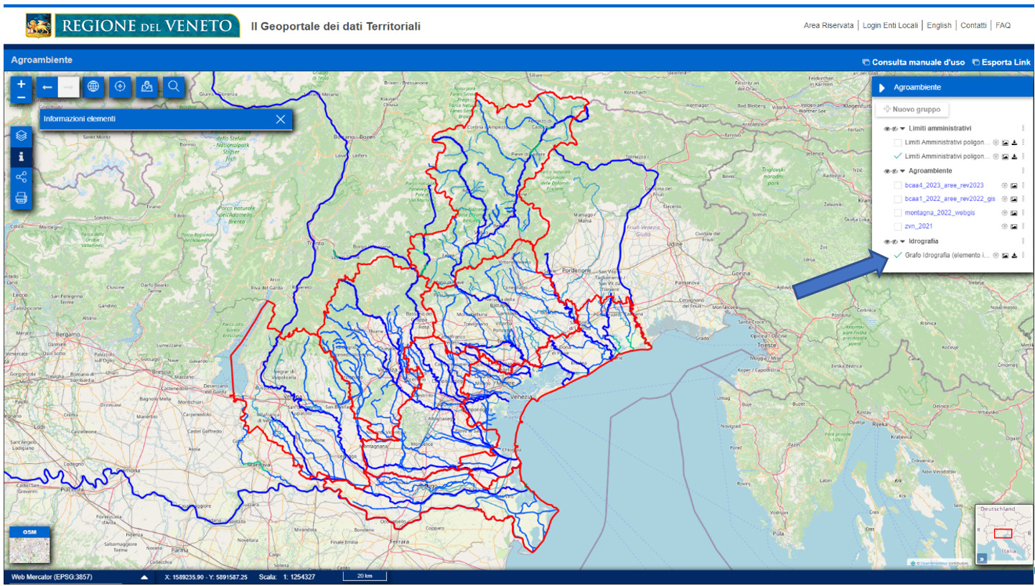Expand the Web Mercator projection selector
1035x586 pixels.
144,577
